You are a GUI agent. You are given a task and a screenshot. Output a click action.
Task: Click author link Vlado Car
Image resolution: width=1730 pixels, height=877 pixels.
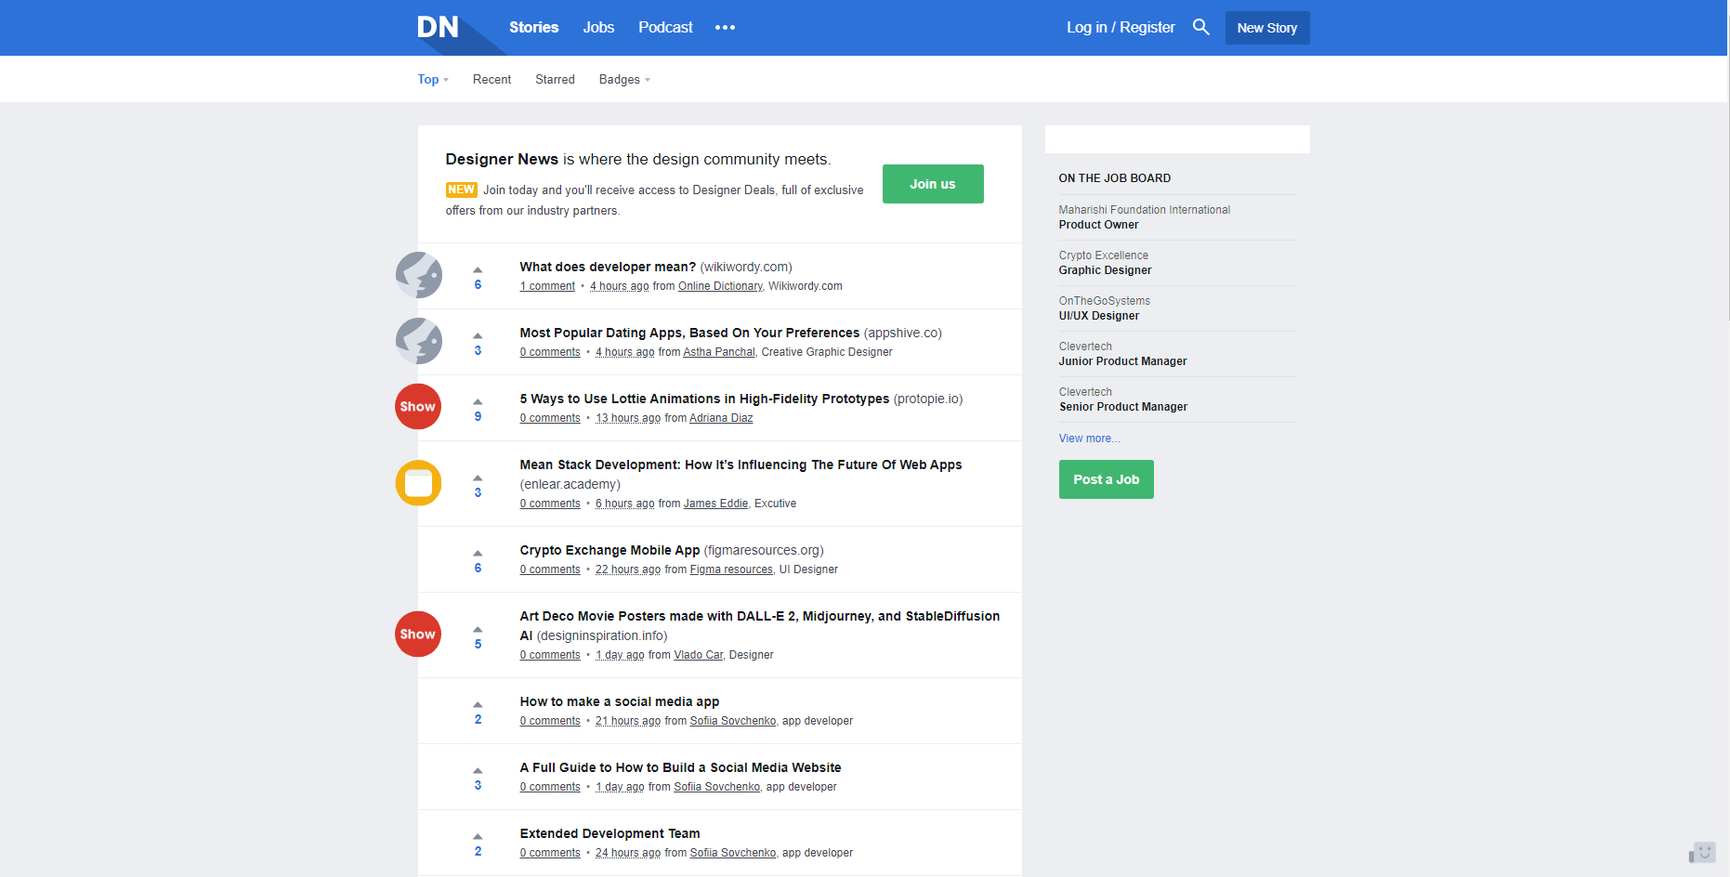(698, 655)
